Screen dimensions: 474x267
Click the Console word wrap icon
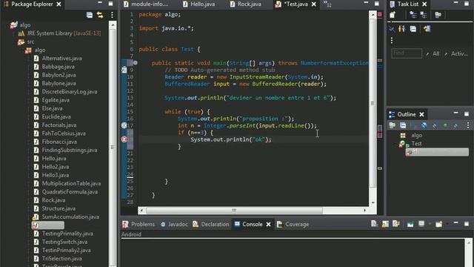(x=395, y=224)
